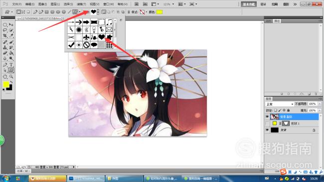This screenshot has width=324, height=182.
Task: Click the Ellipse tool in options bar
Action: [58, 12]
